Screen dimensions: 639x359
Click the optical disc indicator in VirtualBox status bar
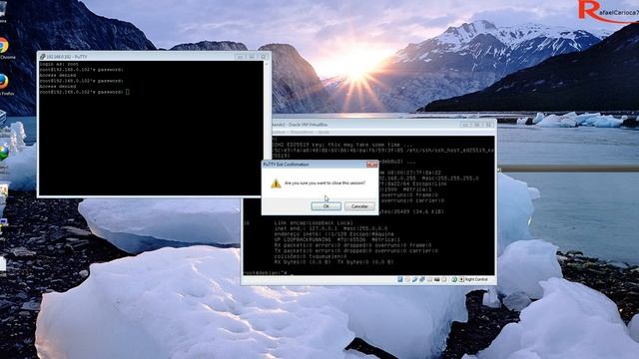pos(407,279)
